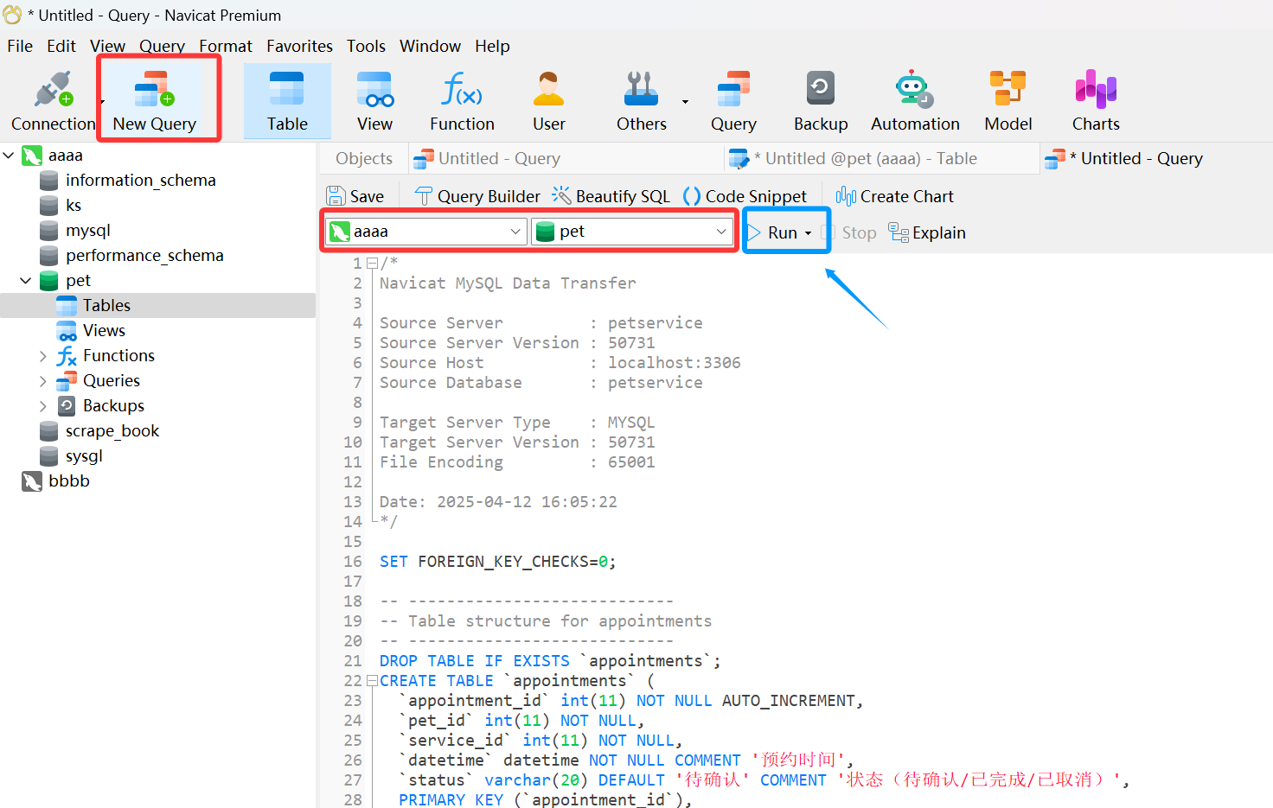1273x808 pixels.
Task: Select the sysgl database
Action: [x=83, y=456]
